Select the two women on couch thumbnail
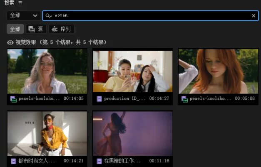 click(132, 71)
